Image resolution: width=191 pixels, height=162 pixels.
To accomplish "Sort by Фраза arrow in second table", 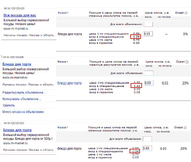I will [67, 62].
